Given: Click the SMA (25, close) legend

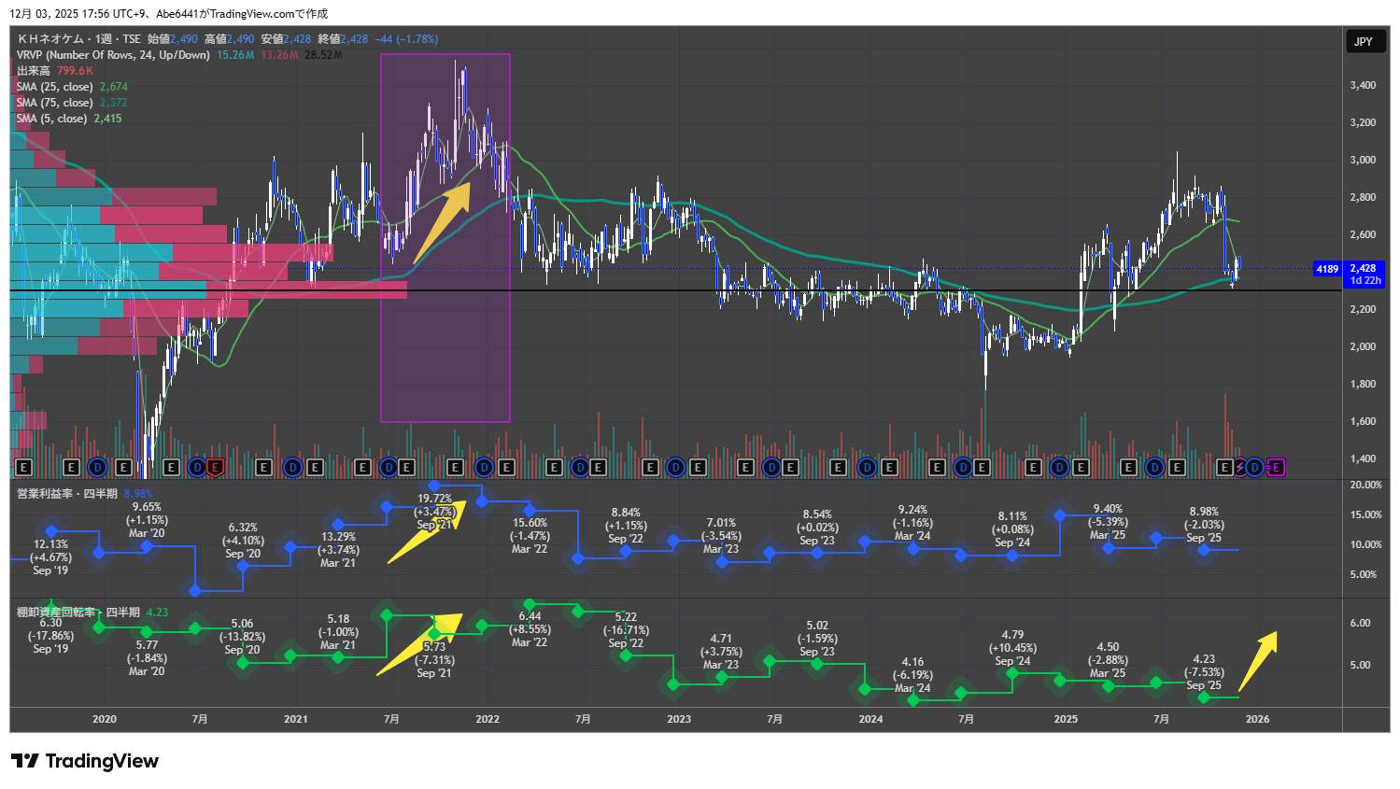Looking at the screenshot, I should coord(54,87).
